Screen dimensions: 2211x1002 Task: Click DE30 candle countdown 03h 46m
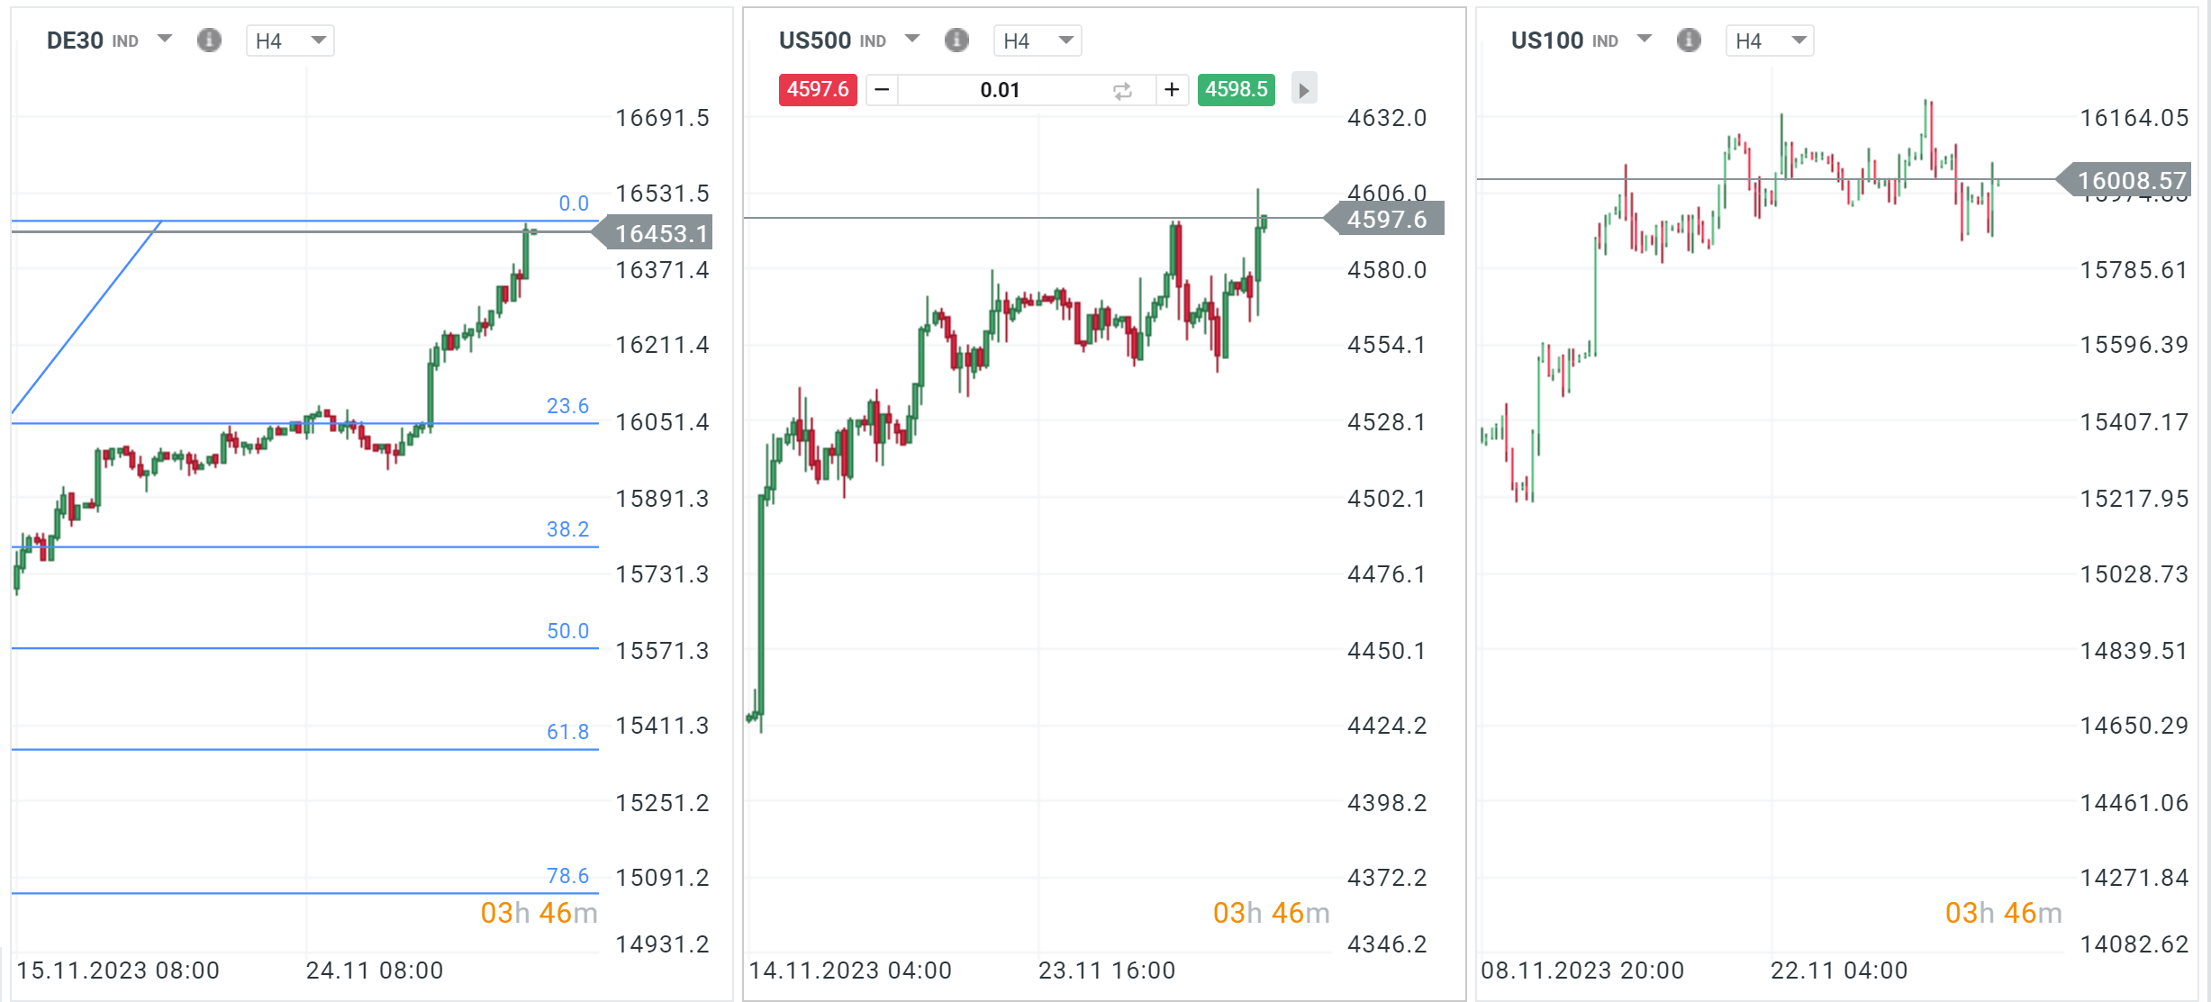(539, 913)
